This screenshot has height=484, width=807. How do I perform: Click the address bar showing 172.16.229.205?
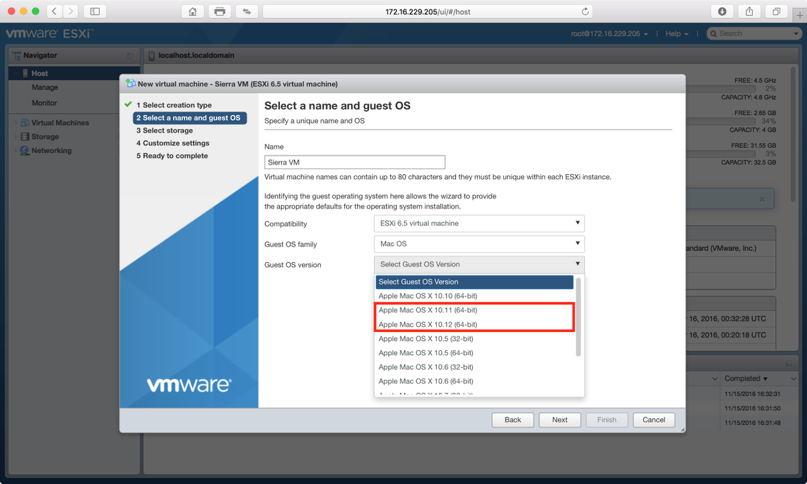click(x=428, y=11)
